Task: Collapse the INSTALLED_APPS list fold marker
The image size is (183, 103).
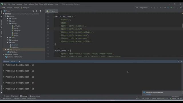Action: [54, 17]
